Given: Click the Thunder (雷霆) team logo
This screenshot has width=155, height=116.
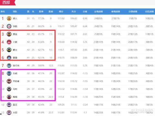Looking at the screenshot, I should [x=9, y=58].
